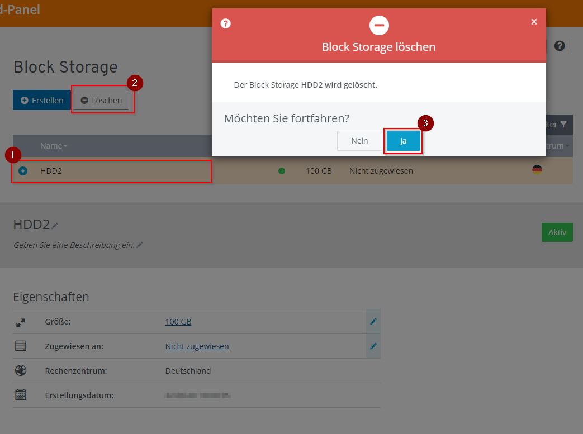583x434 pixels.
Task: Click the white minus icon in dialog header
Action: click(379, 26)
